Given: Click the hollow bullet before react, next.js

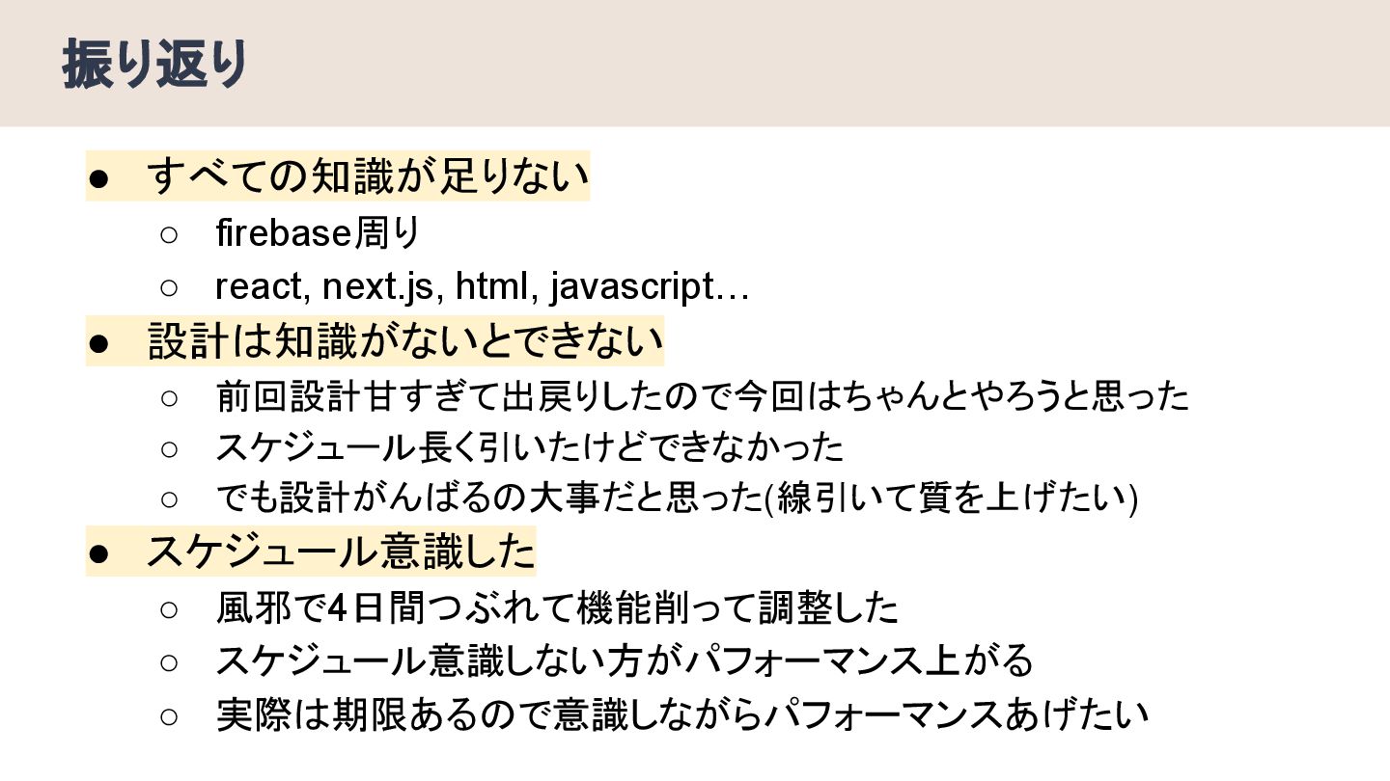Looking at the screenshot, I should click(168, 288).
